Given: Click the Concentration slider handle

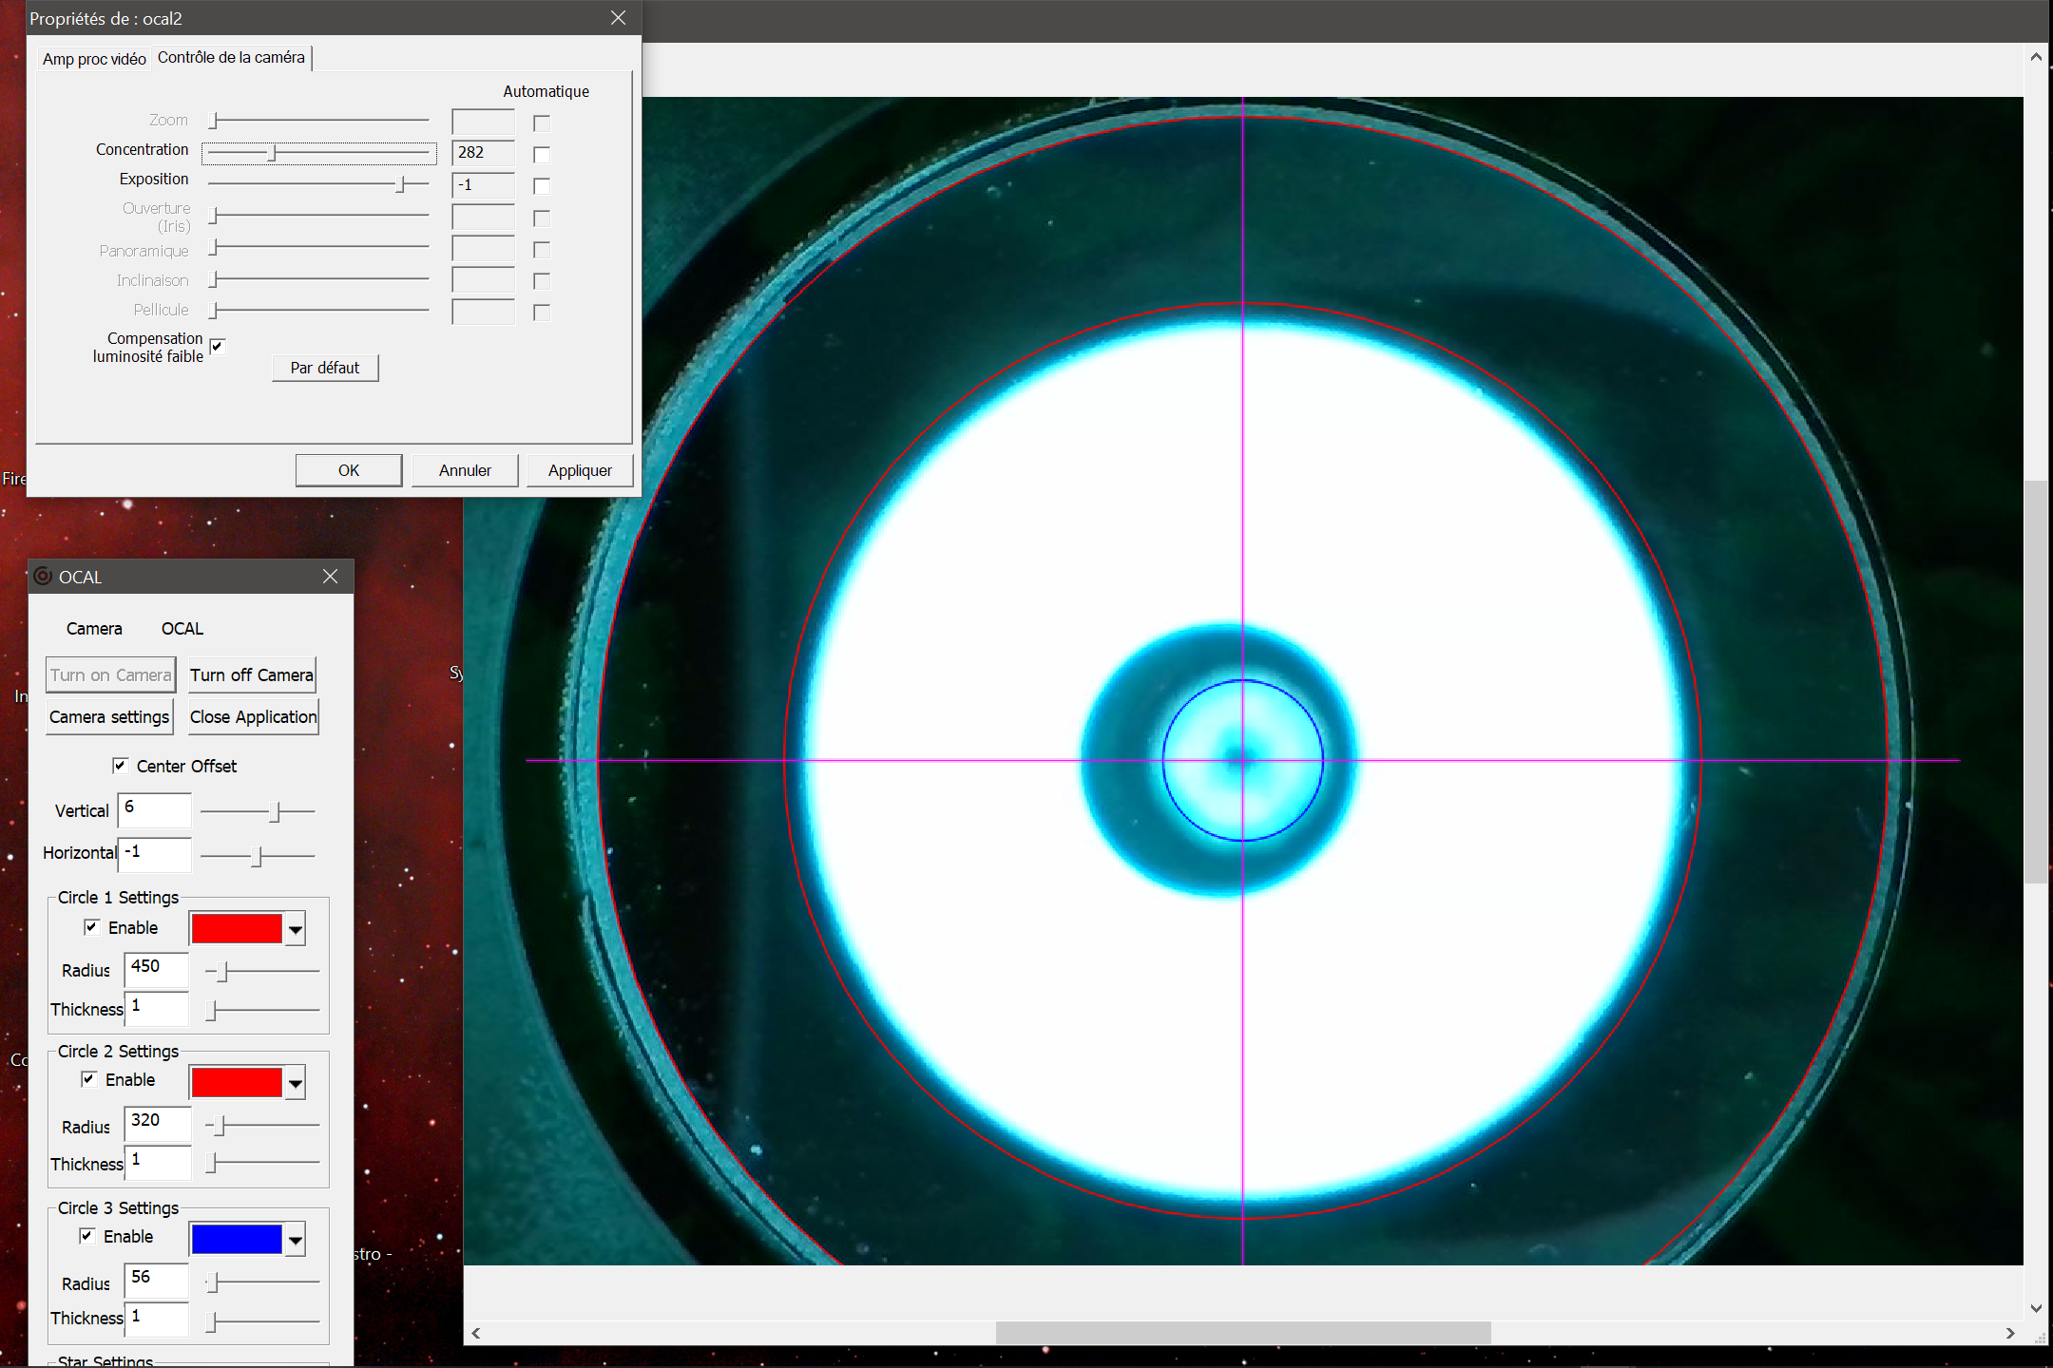Looking at the screenshot, I should pos(273,152).
